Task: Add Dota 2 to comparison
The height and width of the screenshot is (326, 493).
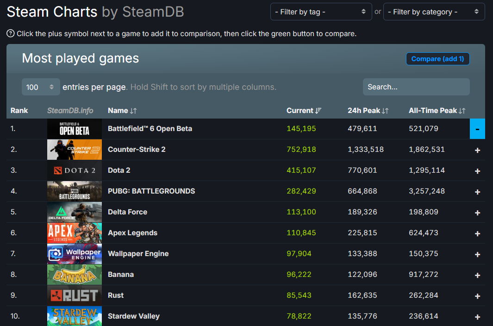Action: pyautogui.click(x=477, y=171)
